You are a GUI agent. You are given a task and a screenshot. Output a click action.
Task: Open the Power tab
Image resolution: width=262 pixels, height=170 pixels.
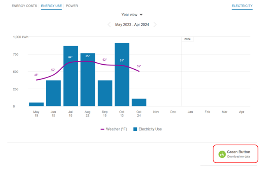72,6
